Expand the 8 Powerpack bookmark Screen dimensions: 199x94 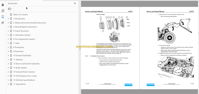(8, 47)
